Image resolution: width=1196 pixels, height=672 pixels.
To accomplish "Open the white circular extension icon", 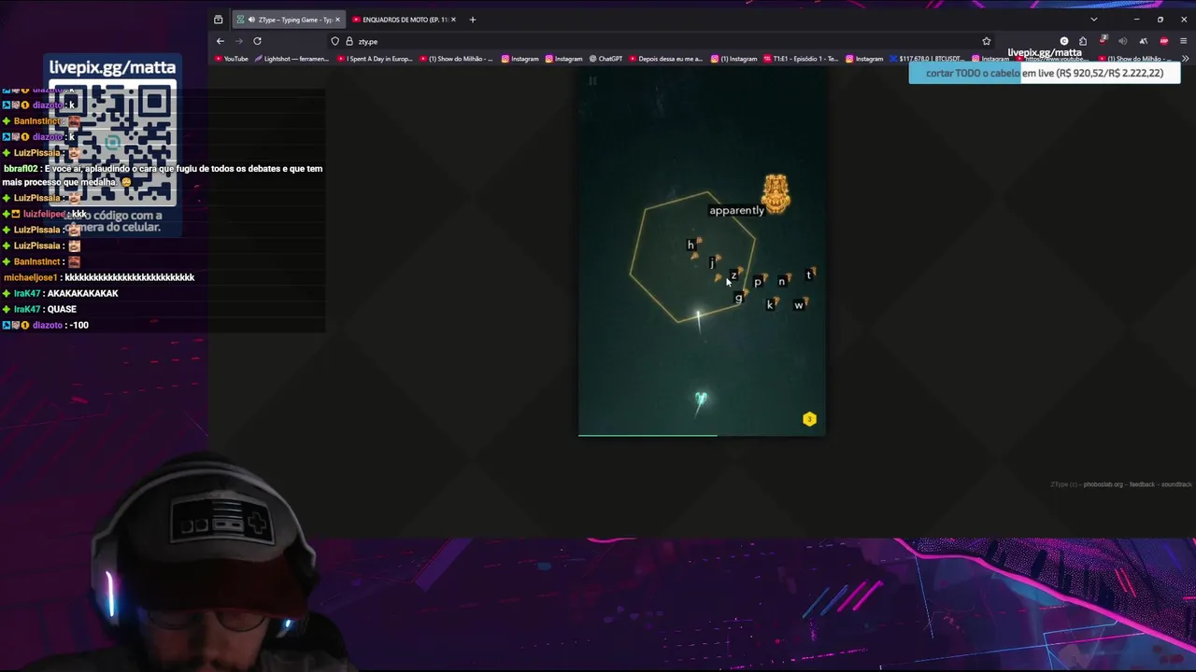I will click(1063, 41).
